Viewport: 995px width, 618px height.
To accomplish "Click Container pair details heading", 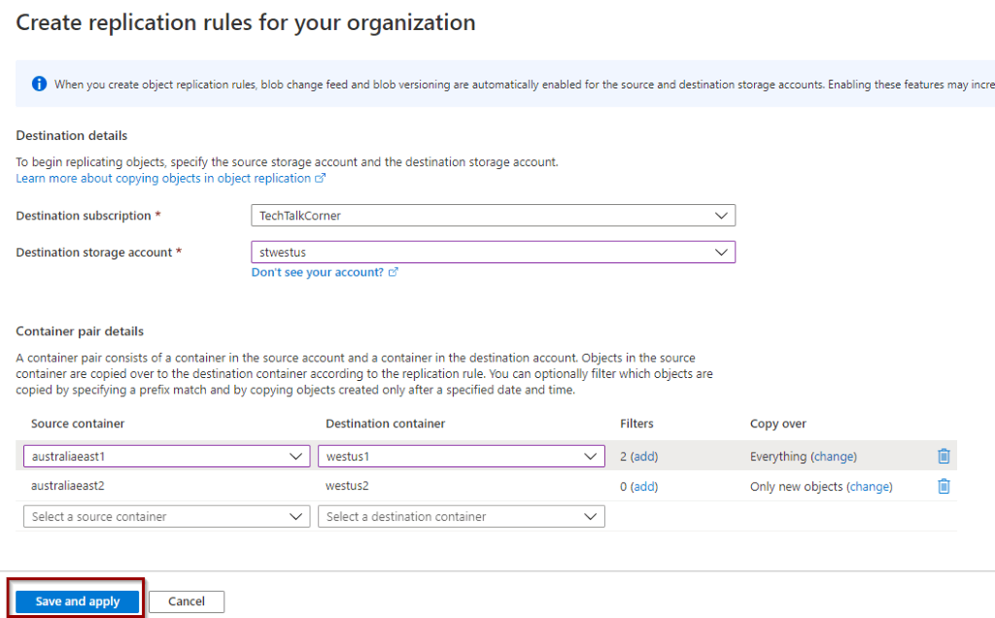I will click(80, 331).
